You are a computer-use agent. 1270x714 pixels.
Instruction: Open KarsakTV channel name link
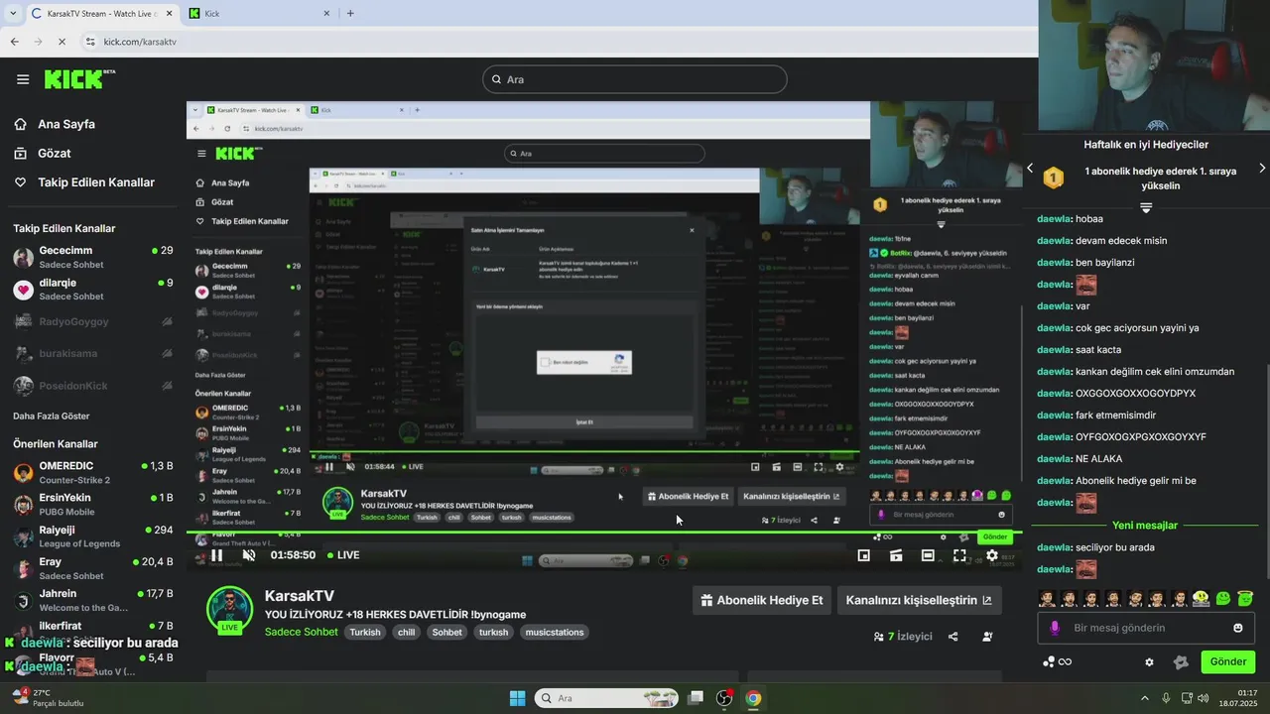[x=299, y=596]
